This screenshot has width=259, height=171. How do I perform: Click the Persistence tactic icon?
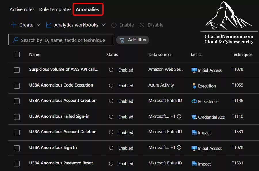coord(194,101)
